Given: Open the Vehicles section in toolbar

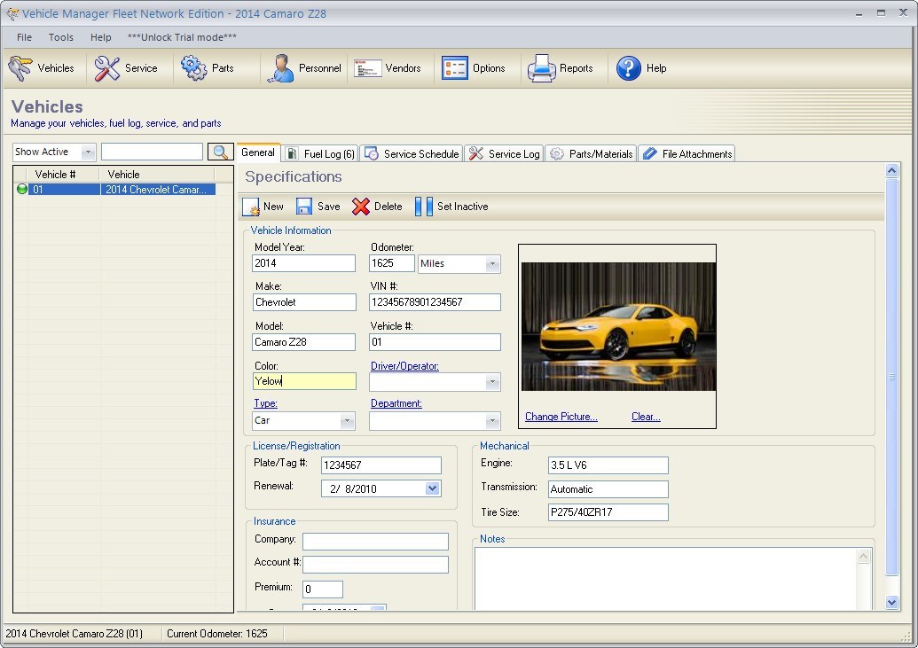Looking at the screenshot, I should (x=42, y=68).
